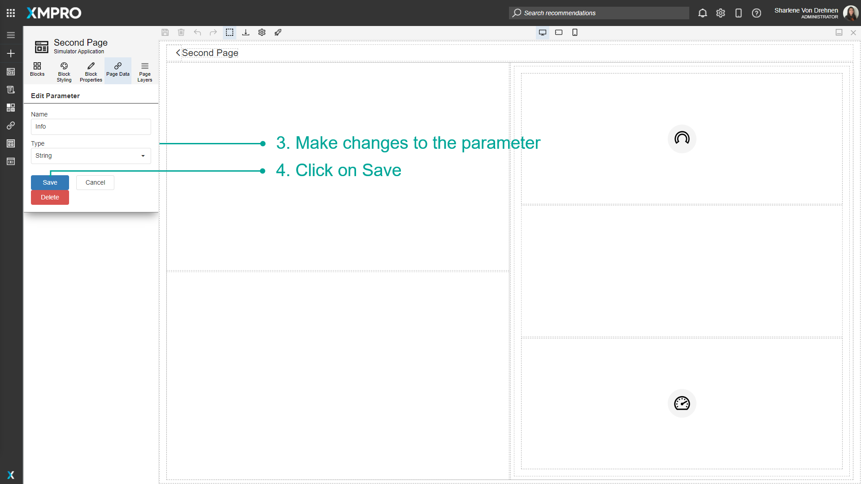This screenshot has height=484, width=861.
Task: Open the Page Layers tab
Action: pyautogui.click(x=145, y=71)
